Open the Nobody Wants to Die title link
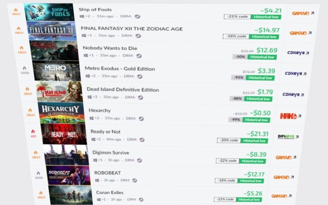The height and width of the screenshot is (205, 328). [110, 48]
